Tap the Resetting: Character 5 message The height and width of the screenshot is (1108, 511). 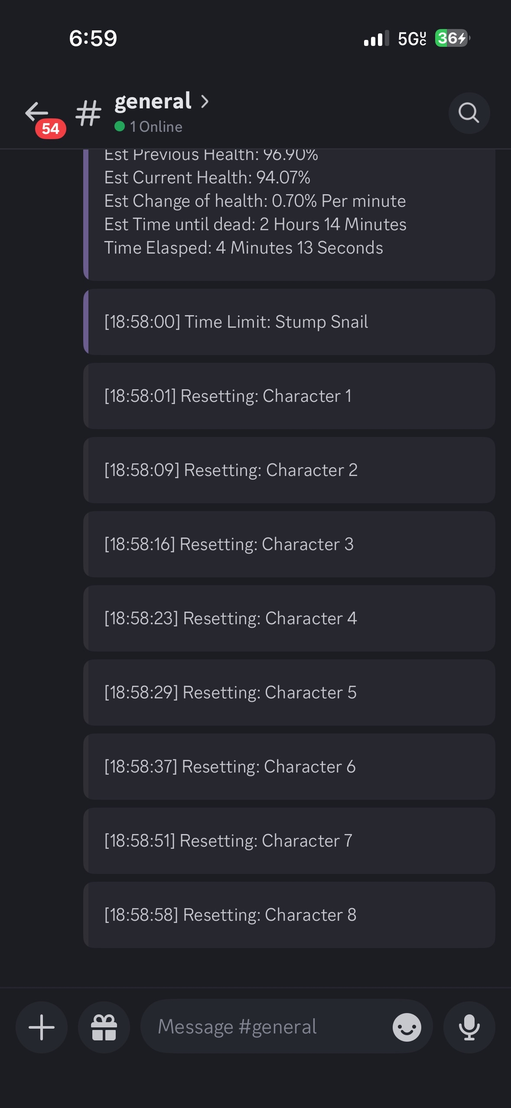pos(289,693)
